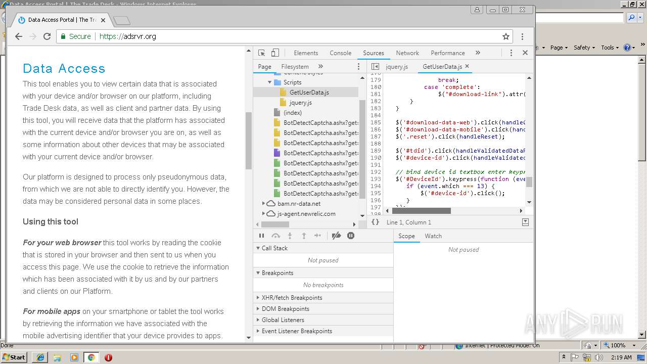This screenshot has height=364, width=647.
Task: Open Windows Start menu
Action: click(x=14, y=357)
